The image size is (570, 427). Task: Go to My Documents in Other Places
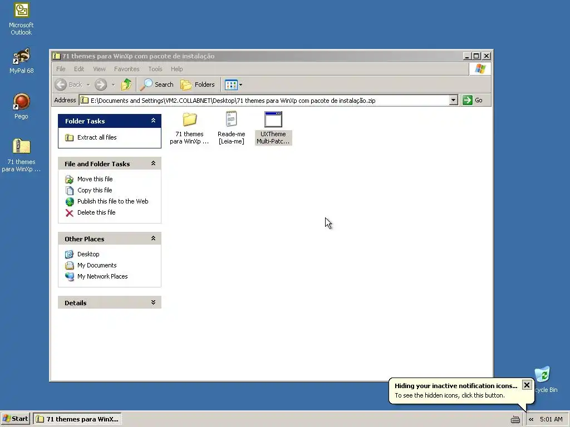[97, 265]
